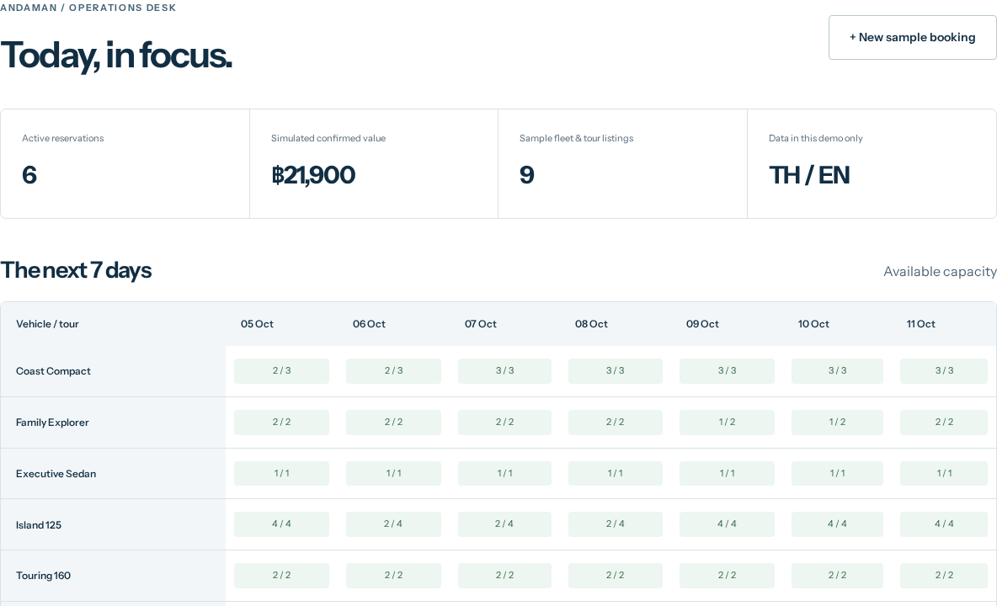Viewport: 997px width, 606px height.
Task: Click Coast Compact capacity for 07 Oct
Action: click(505, 371)
